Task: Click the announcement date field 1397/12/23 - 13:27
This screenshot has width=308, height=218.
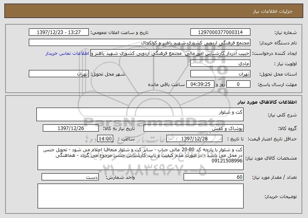Action: click(x=59, y=32)
